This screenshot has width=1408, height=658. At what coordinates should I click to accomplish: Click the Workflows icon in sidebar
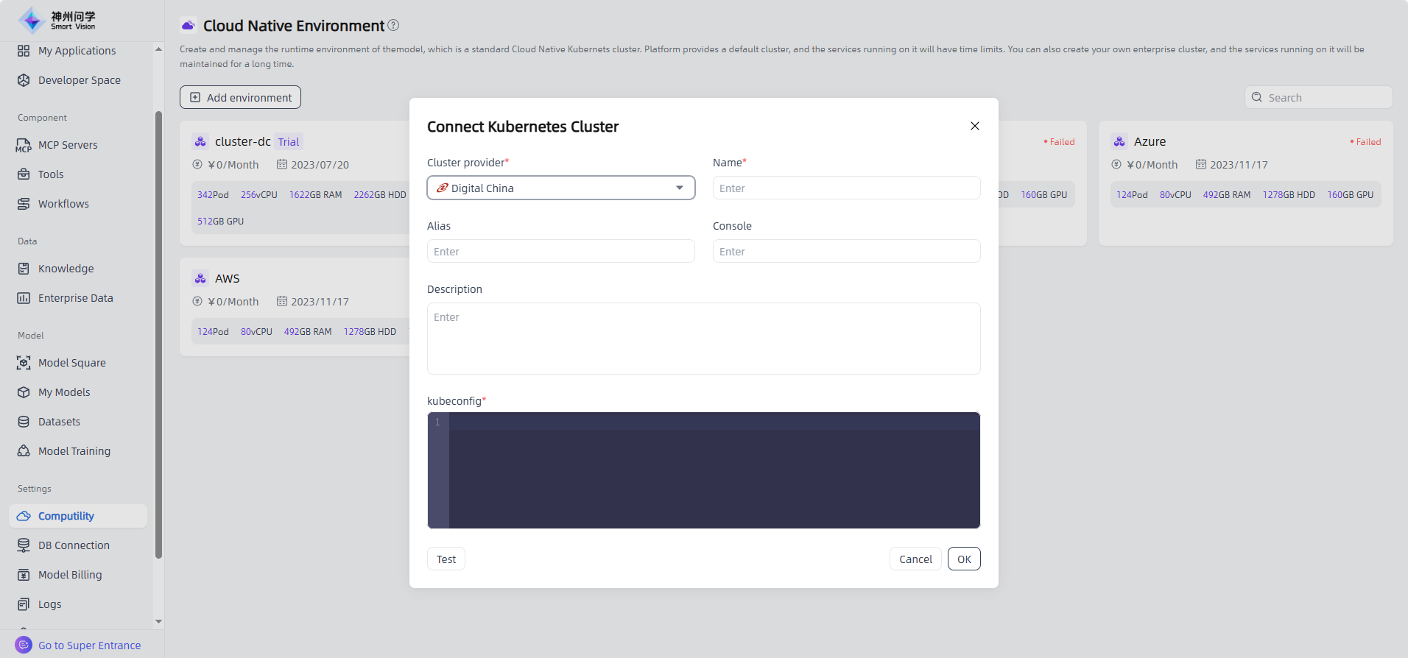(24, 204)
